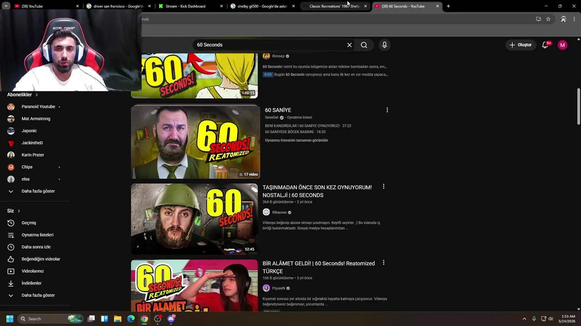Viewport: 581px width, 326px height.
Task: Open the RRaenee channel avatar
Action: (266, 212)
